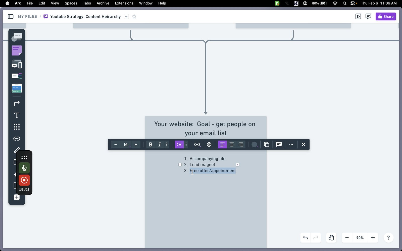Click the mention @ icon
This screenshot has width=402, height=251.
209,145
